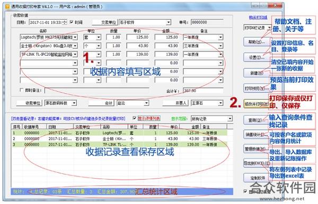The width and height of the screenshot is (318, 204).
Task: Click the 收款单位 label button
Action: [29, 103]
